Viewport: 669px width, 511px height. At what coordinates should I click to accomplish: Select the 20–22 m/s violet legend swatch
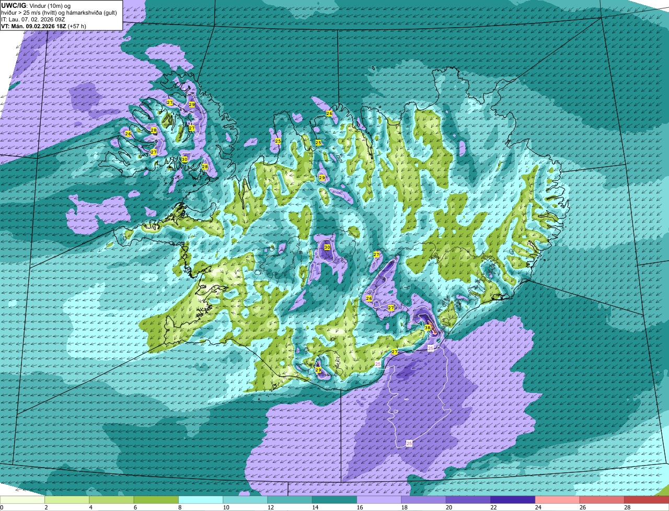[x=468, y=500]
